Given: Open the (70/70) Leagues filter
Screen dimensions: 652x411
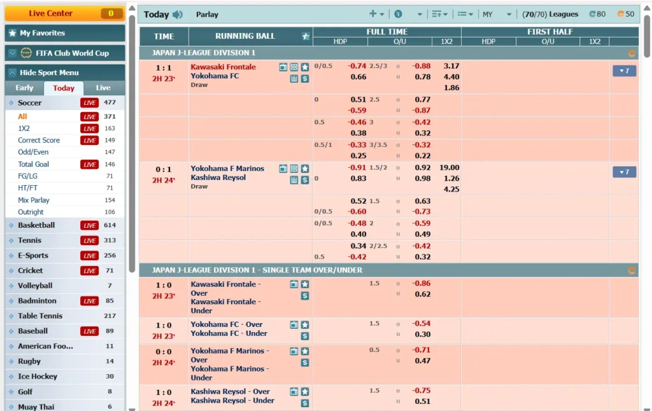Looking at the screenshot, I should click(550, 14).
